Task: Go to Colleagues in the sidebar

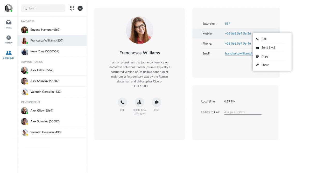Action: [9, 54]
